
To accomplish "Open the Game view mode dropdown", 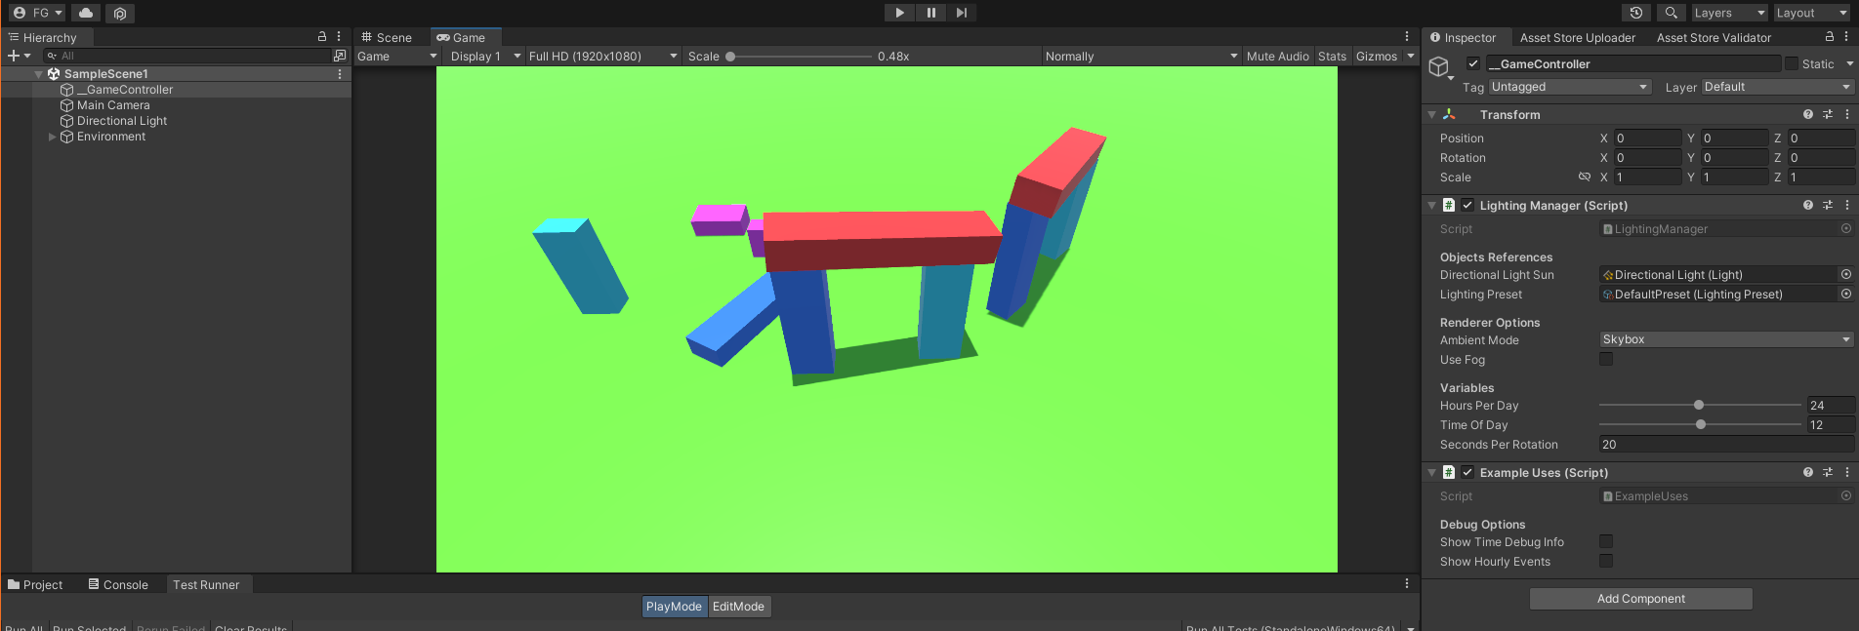I will click(396, 57).
